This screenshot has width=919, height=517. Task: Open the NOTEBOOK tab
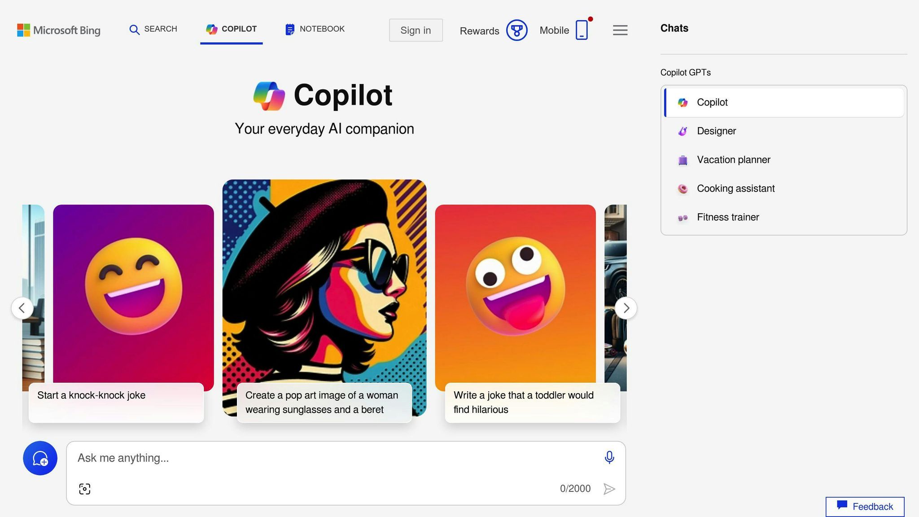coord(315,29)
